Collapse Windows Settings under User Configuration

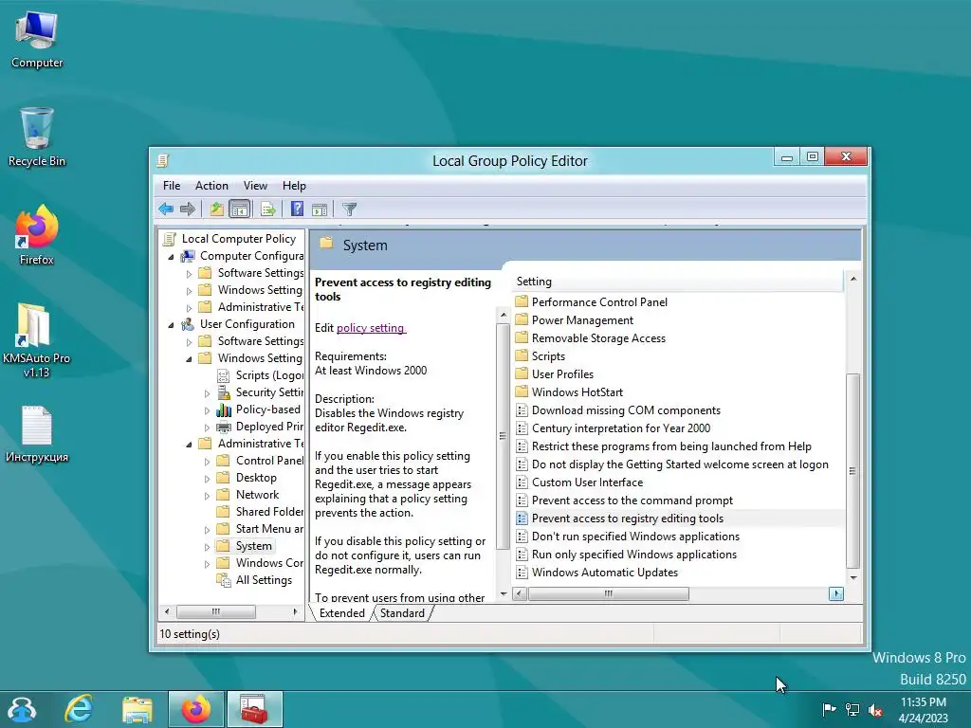(x=190, y=359)
